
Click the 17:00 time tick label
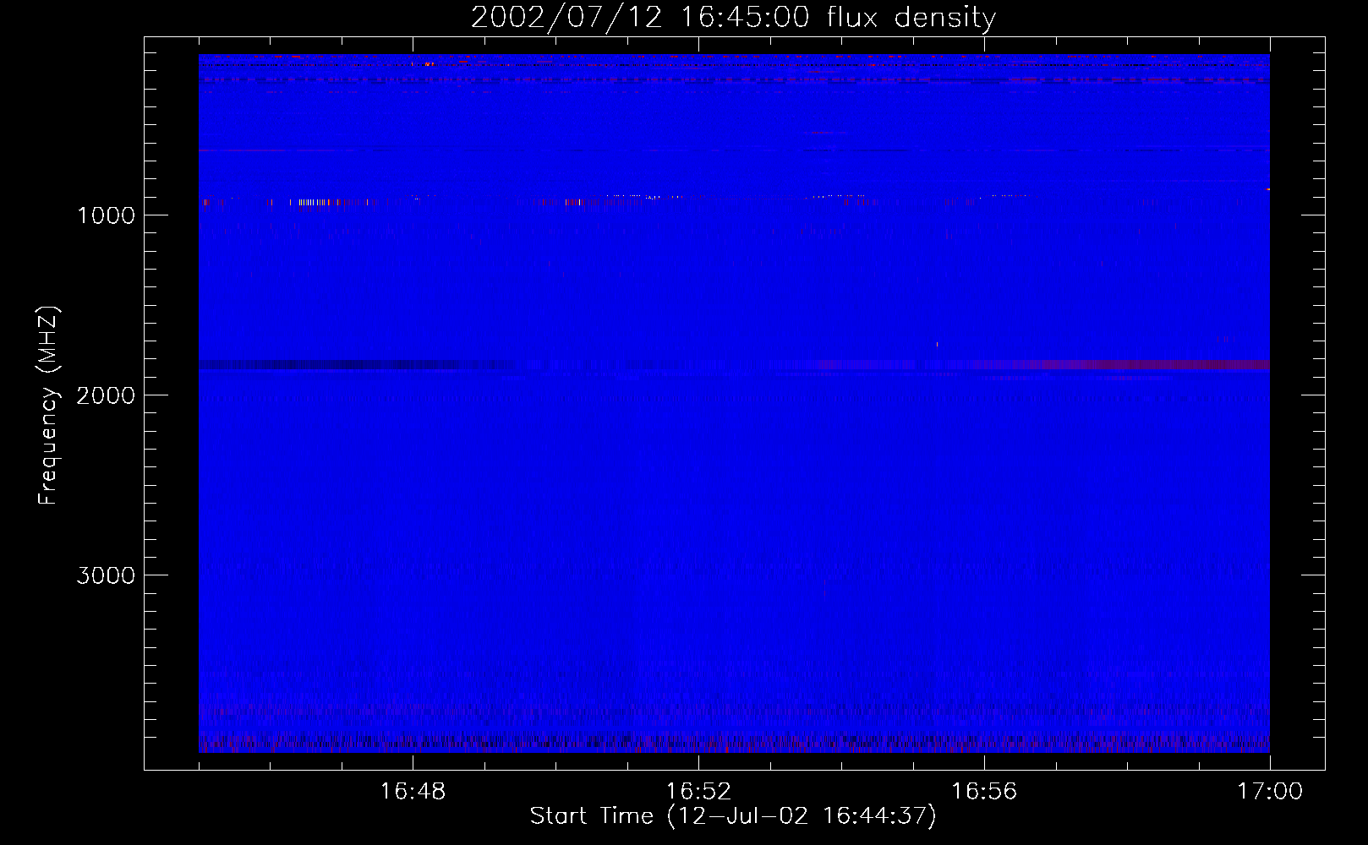click(1270, 792)
